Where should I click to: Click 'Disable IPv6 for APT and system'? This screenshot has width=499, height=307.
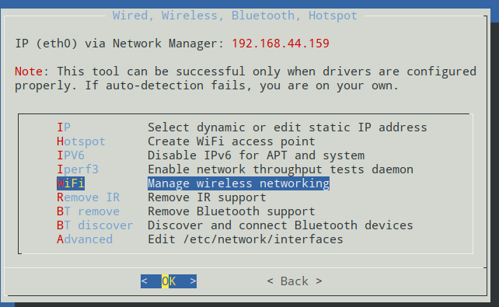tap(256, 155)
